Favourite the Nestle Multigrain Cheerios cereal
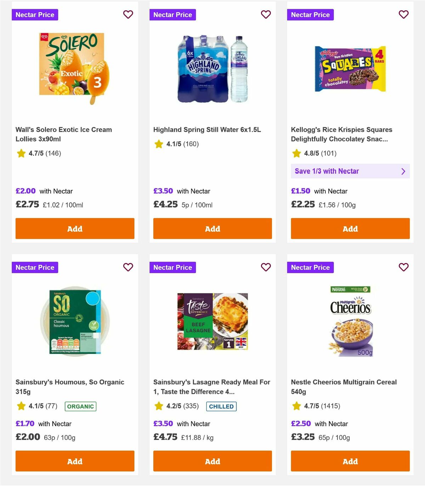This screenshot has width=425, height=486. pos(403,267)
